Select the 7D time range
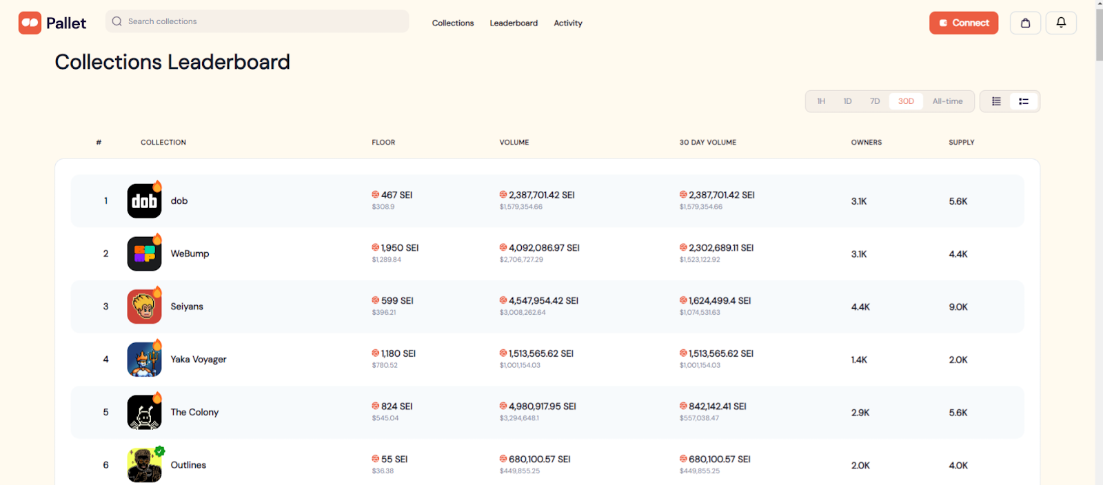The width and height of the screenshot is (1103, 485). pos(875,101)
